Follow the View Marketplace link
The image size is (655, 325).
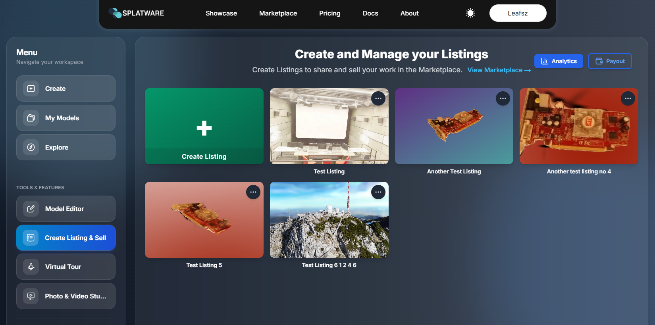499,70
